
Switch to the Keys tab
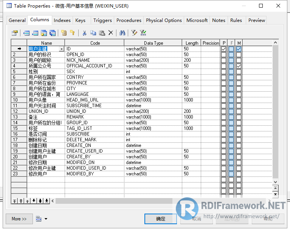(x=80, y=20)
